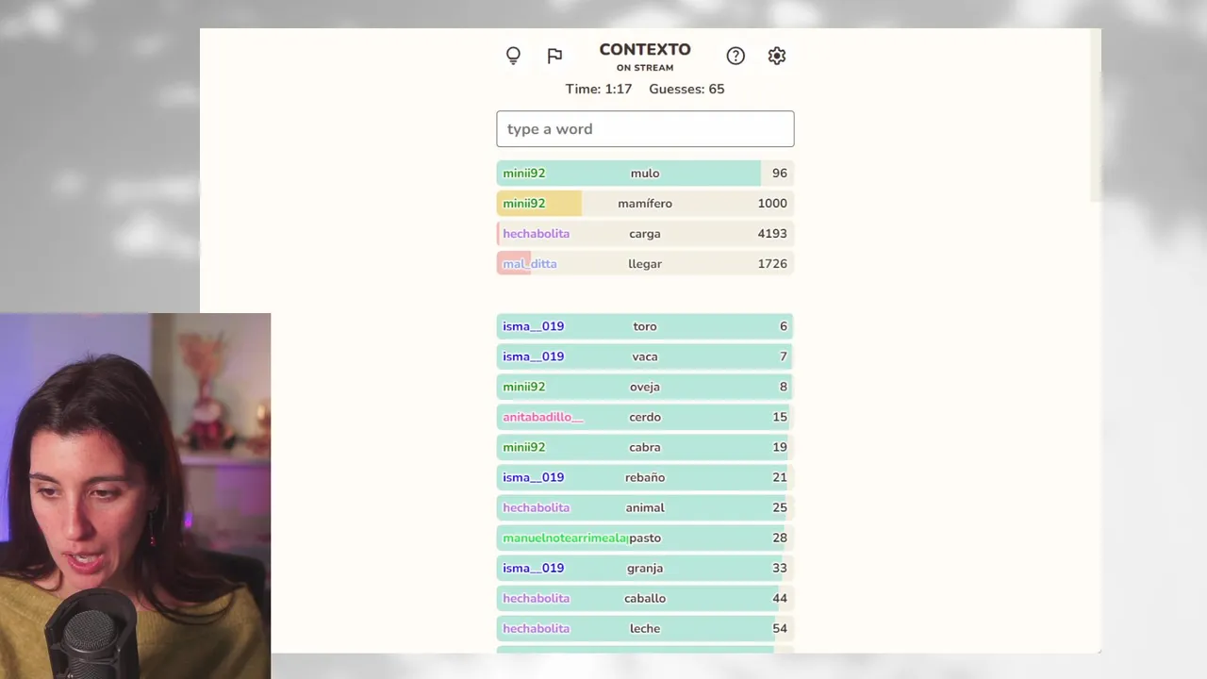Select the 'pasto' guess row
The width and height of the screenshot is (1207, 679).
[645, 538]
